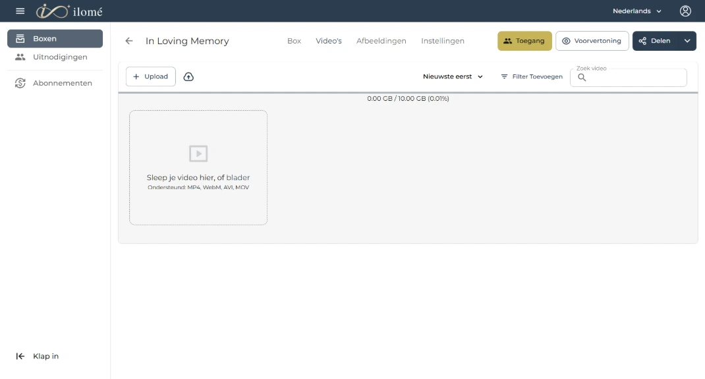Screen dimensions: 705x379
Task: Click the search magnifier icon
Action: pyautogui.click(x=582, y=77)
